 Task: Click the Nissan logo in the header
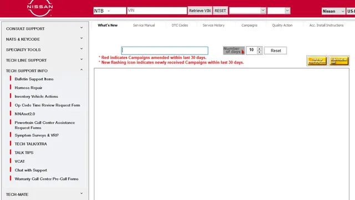(x=40, y=8)
